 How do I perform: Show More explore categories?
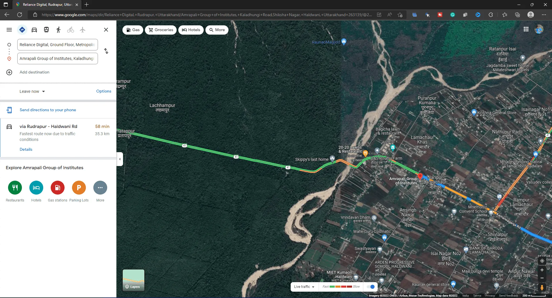coord(100,188)
